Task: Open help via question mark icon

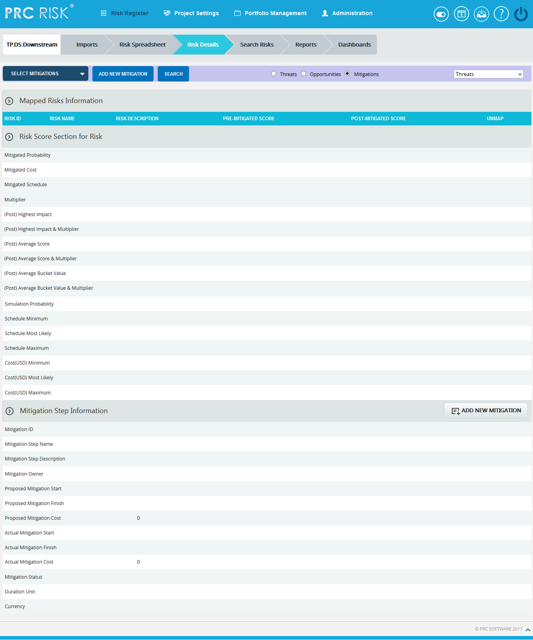Action: coord(501,14)
